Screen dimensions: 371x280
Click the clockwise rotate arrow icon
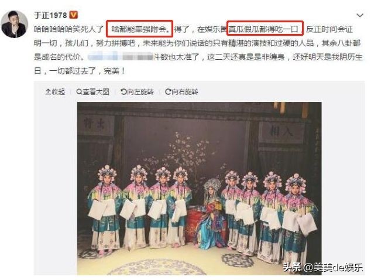click(168, 92)
